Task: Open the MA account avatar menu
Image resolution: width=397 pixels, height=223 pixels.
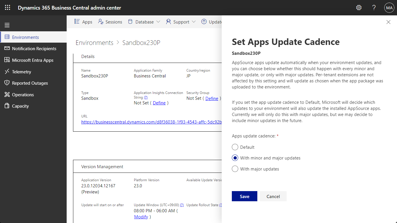Action: pyautogui.click(x=389, y=8)
